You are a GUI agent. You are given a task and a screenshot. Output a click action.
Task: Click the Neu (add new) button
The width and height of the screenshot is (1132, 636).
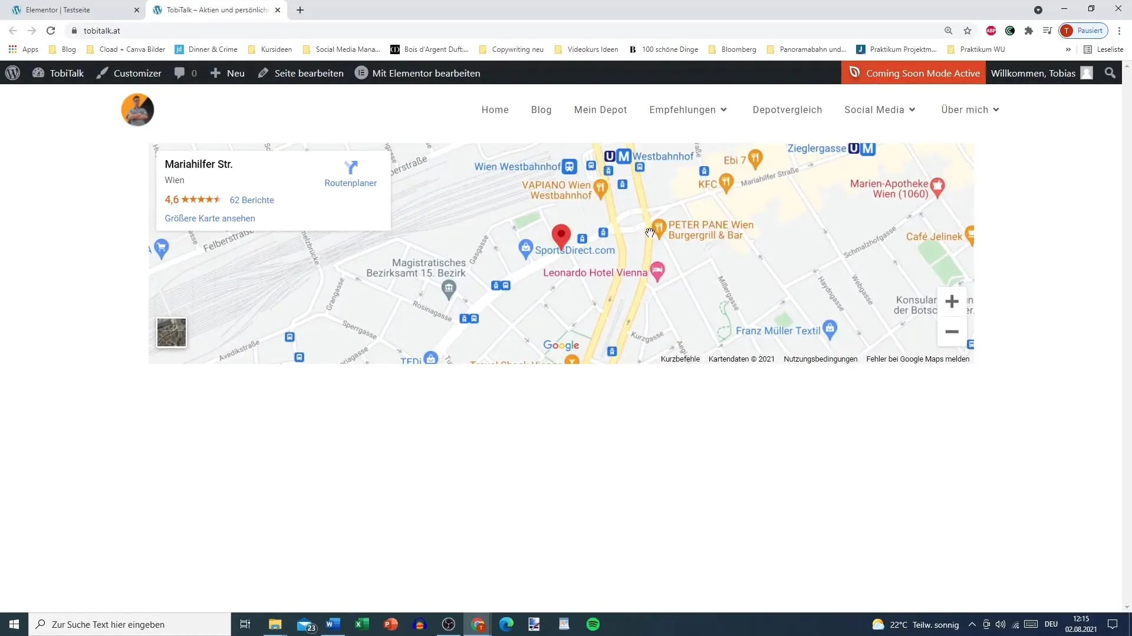tap(228, 73)
